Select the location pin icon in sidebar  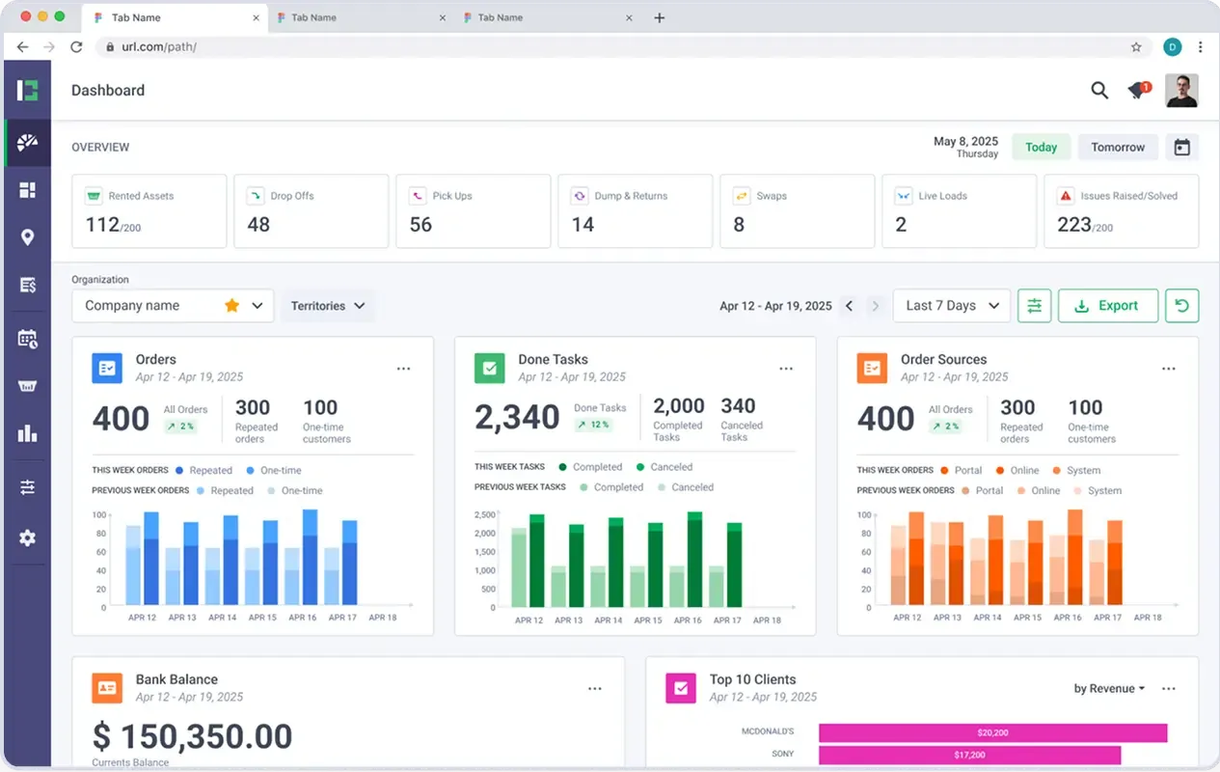[x=26, y=236]
